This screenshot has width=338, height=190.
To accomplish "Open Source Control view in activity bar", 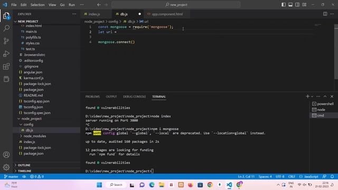I will [6, 41].
